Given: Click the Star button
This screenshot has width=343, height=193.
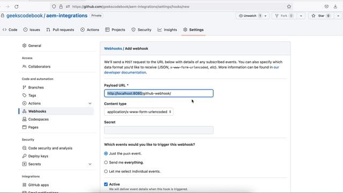Looking at the screenshot, I should point(321,16).
